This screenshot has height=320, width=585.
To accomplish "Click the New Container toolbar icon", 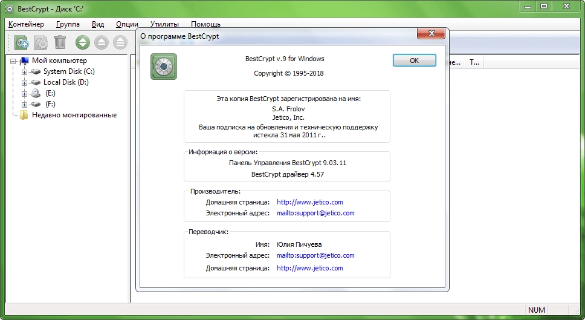I will [x=22, y=42].
